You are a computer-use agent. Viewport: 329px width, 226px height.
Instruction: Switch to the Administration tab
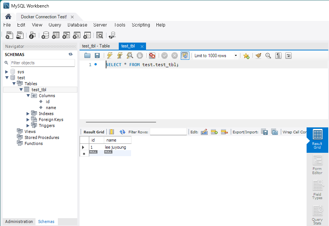19,222
